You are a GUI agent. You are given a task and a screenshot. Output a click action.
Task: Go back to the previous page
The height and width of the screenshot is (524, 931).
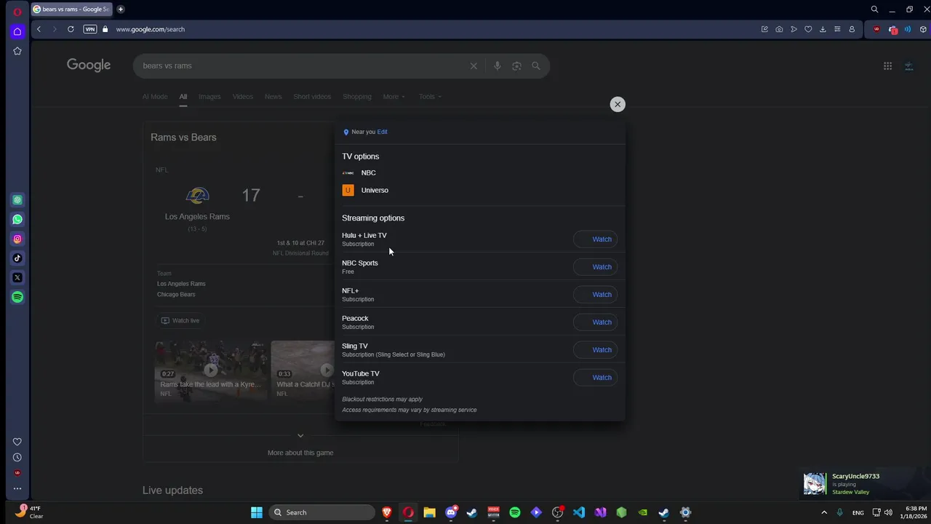[x=39, y=29]
